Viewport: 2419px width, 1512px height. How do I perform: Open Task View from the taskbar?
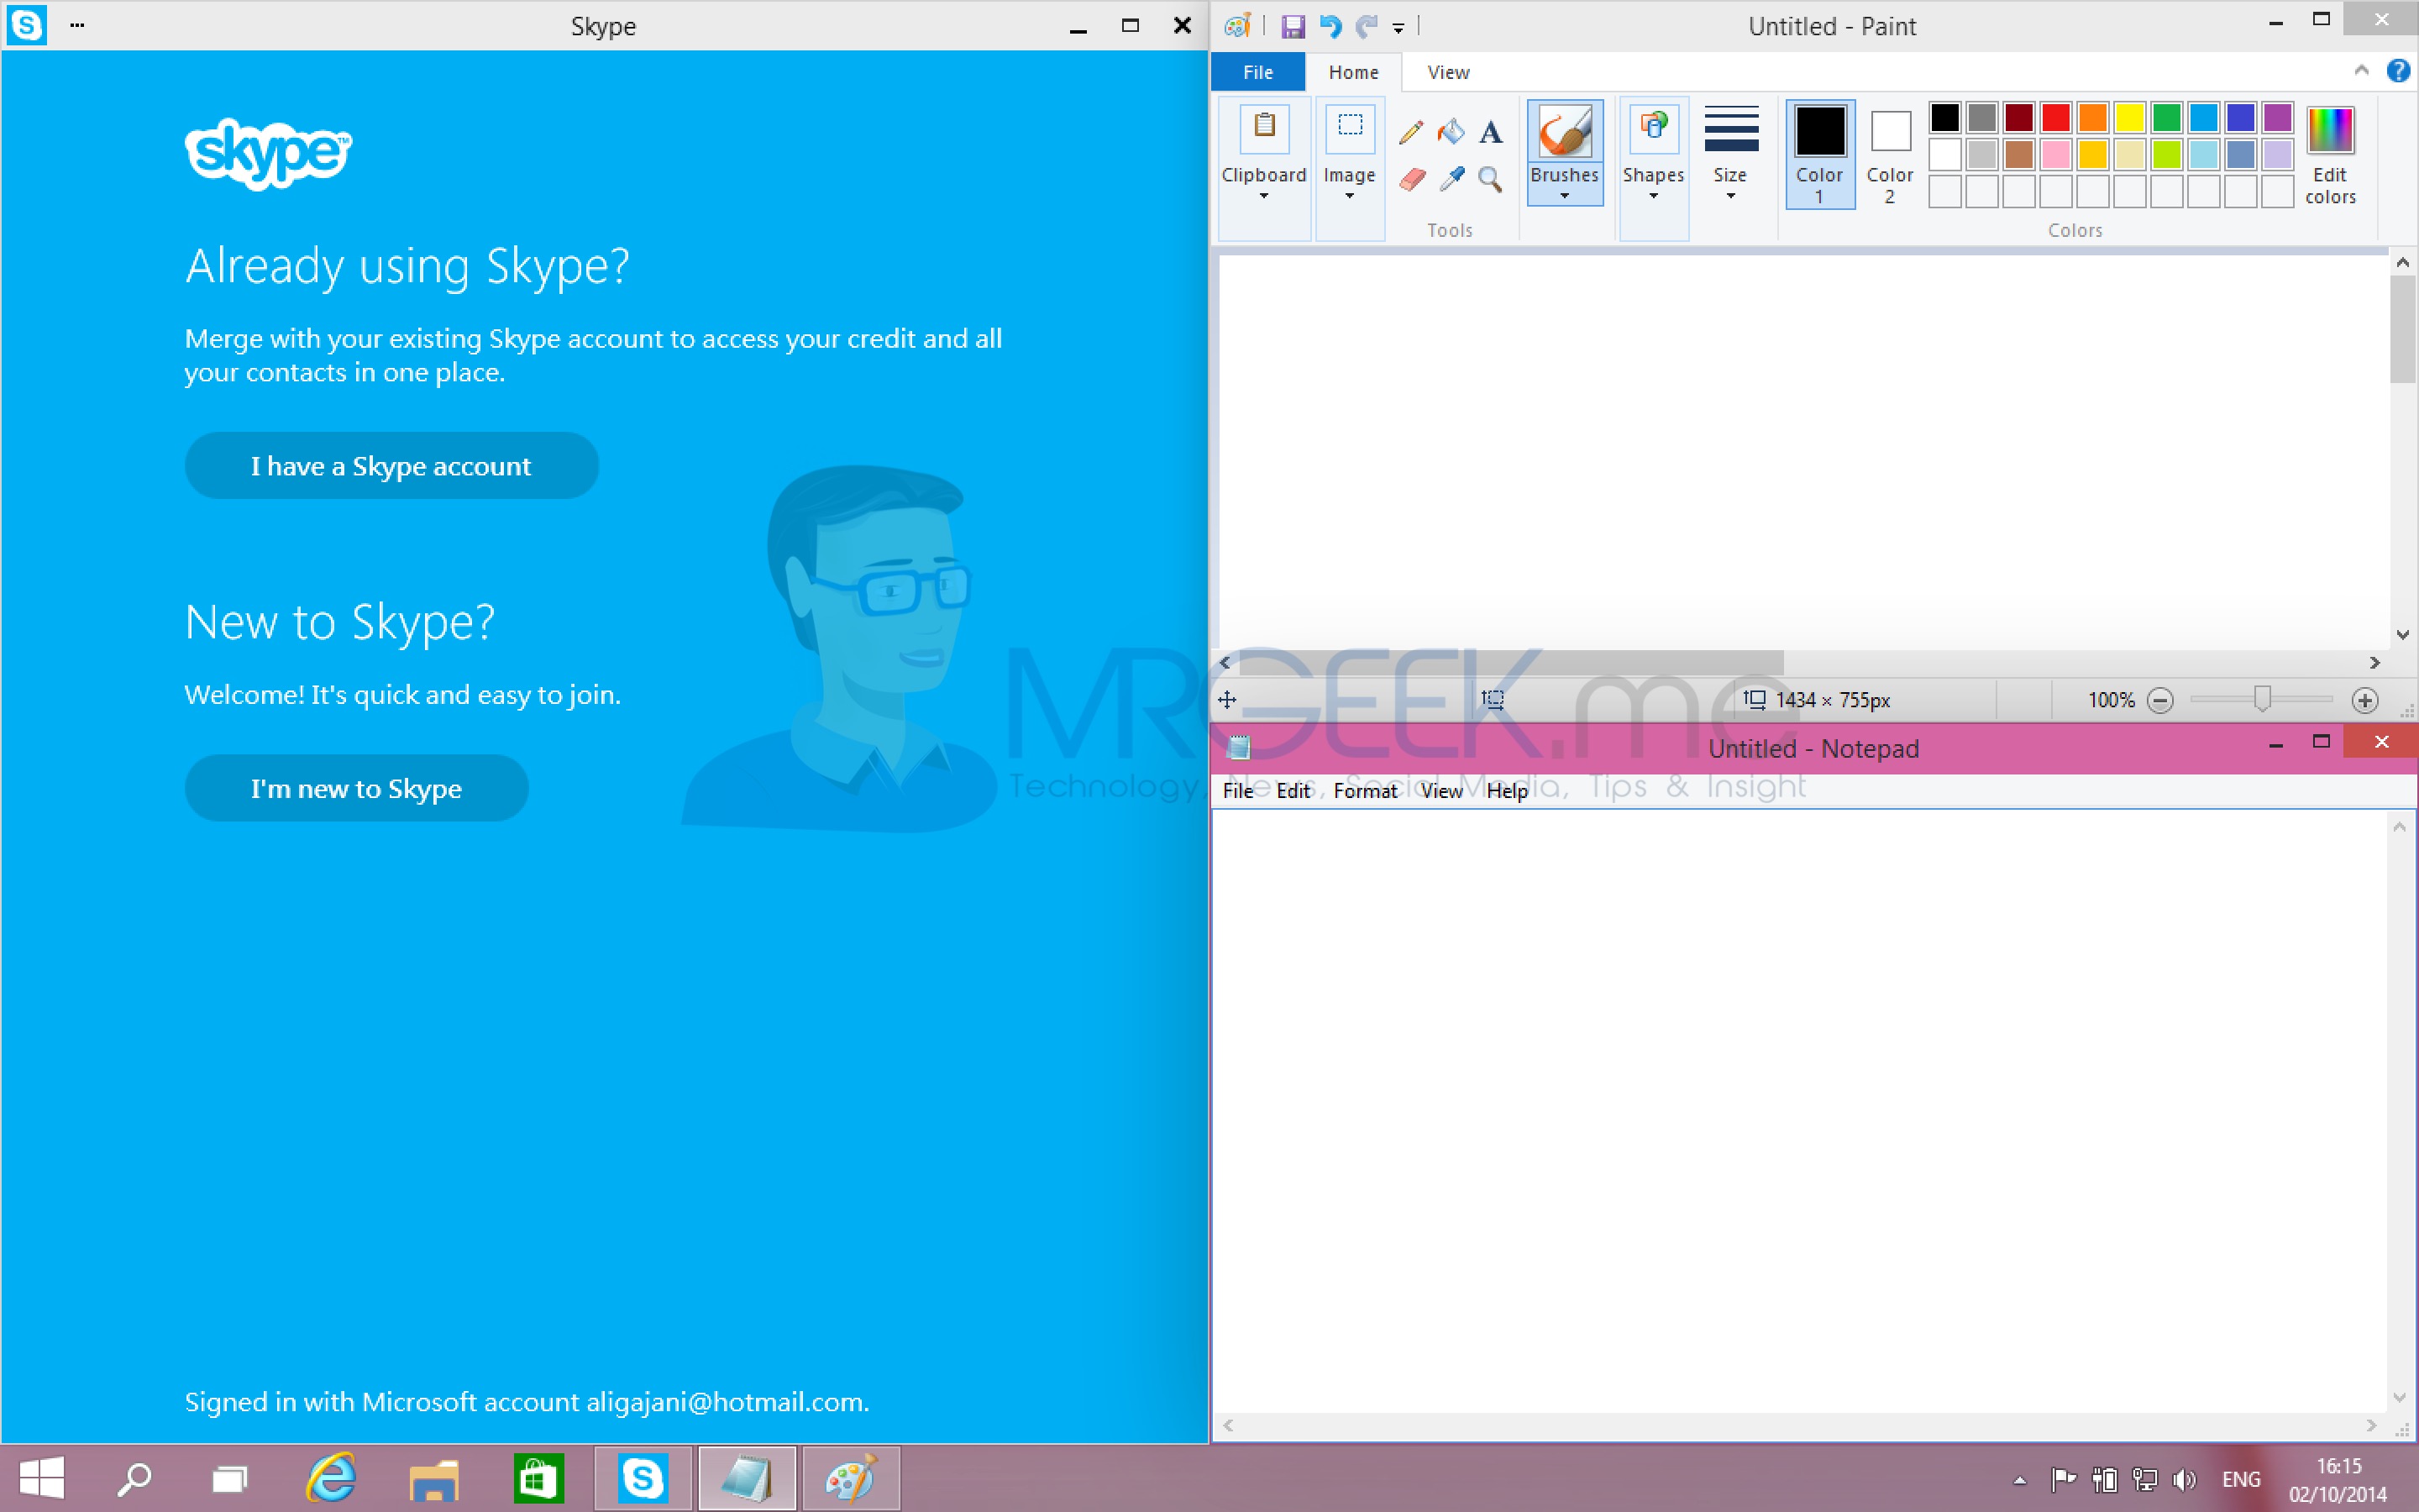230,1478
